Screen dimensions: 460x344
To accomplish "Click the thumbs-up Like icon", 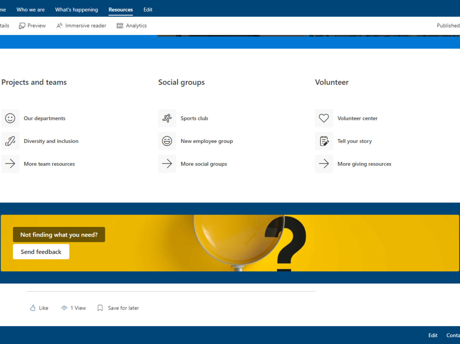I will [x=33, y=308].
